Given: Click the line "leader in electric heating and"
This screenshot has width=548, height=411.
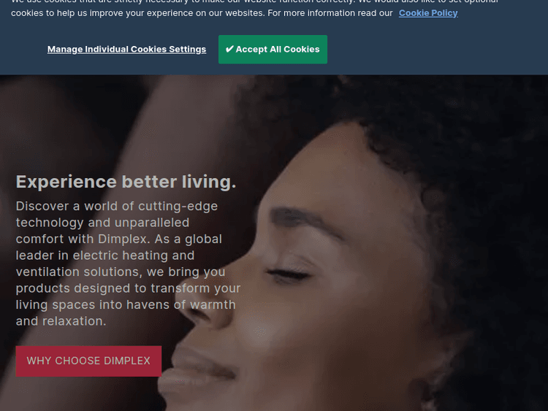Looking at the screenshot, I should pos(104,256).
